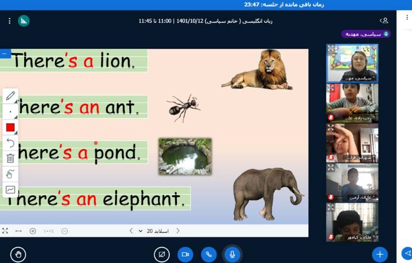Zoom out of the slide

click(x=64, y=231)
